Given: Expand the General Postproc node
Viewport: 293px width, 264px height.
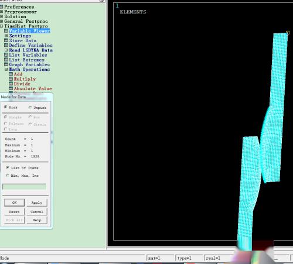Looking at the screenshot, I should [x=2, y=21].
